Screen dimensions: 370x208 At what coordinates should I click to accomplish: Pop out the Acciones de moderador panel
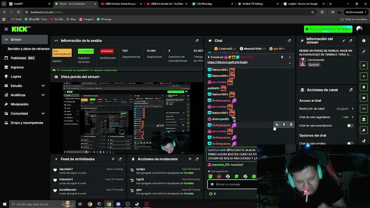pos(197,159)
